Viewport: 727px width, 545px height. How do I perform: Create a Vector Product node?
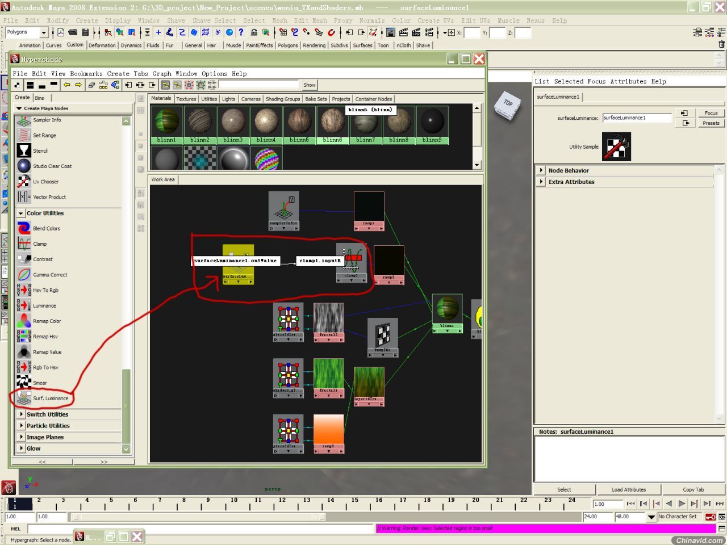click(42, 197)
